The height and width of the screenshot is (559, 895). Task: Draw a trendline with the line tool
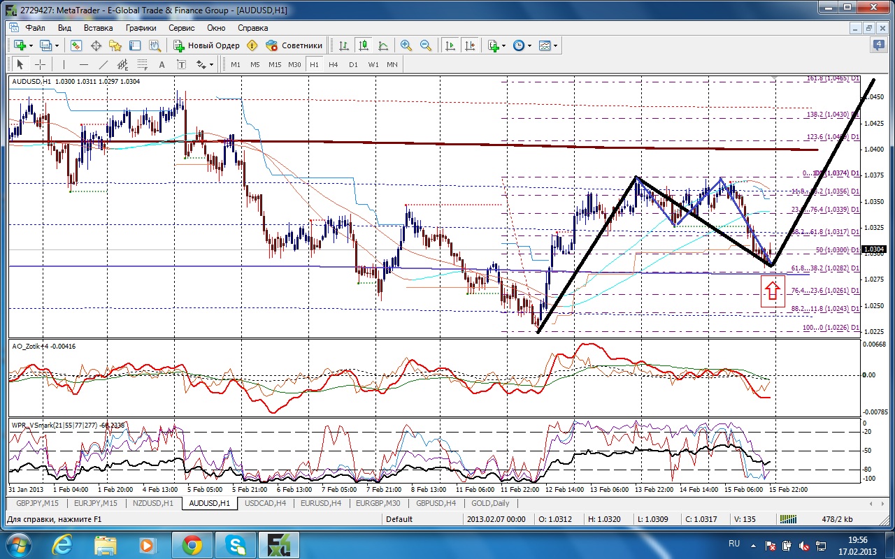(x=103, y=64)
